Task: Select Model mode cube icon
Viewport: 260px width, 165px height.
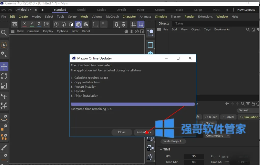Action: [78, 24]
